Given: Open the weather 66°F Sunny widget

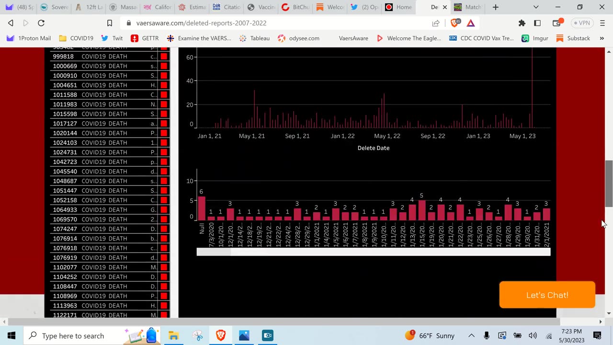Looking at the screenshot, I should 430,335.
